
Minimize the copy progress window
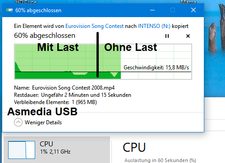coord(152,10)
